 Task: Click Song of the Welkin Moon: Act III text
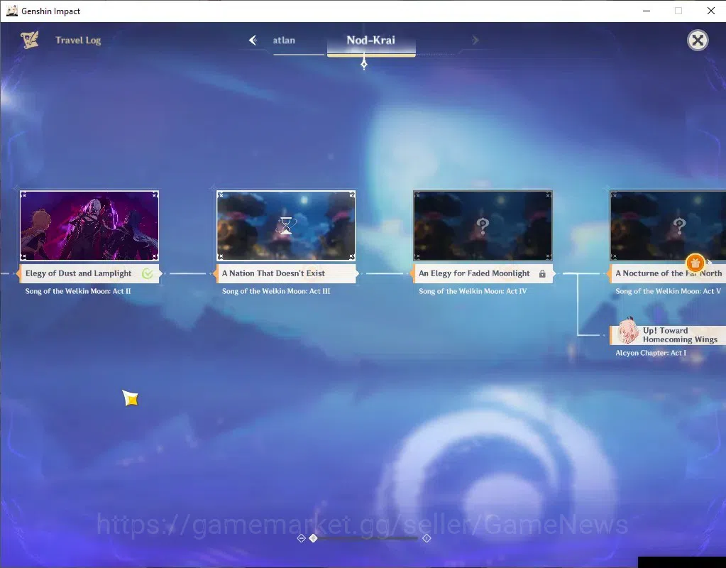[x=276, y=291]
